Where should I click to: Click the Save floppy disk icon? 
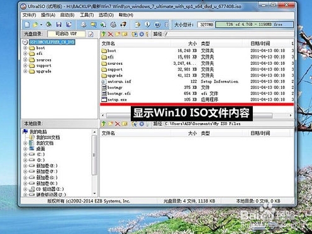[59, 25]
